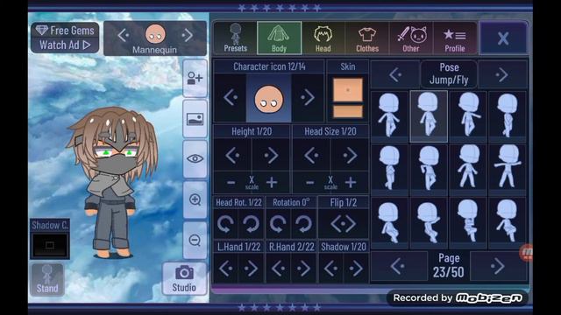Choose third pose in top row
561x315 pixels.
pos(468,115)
